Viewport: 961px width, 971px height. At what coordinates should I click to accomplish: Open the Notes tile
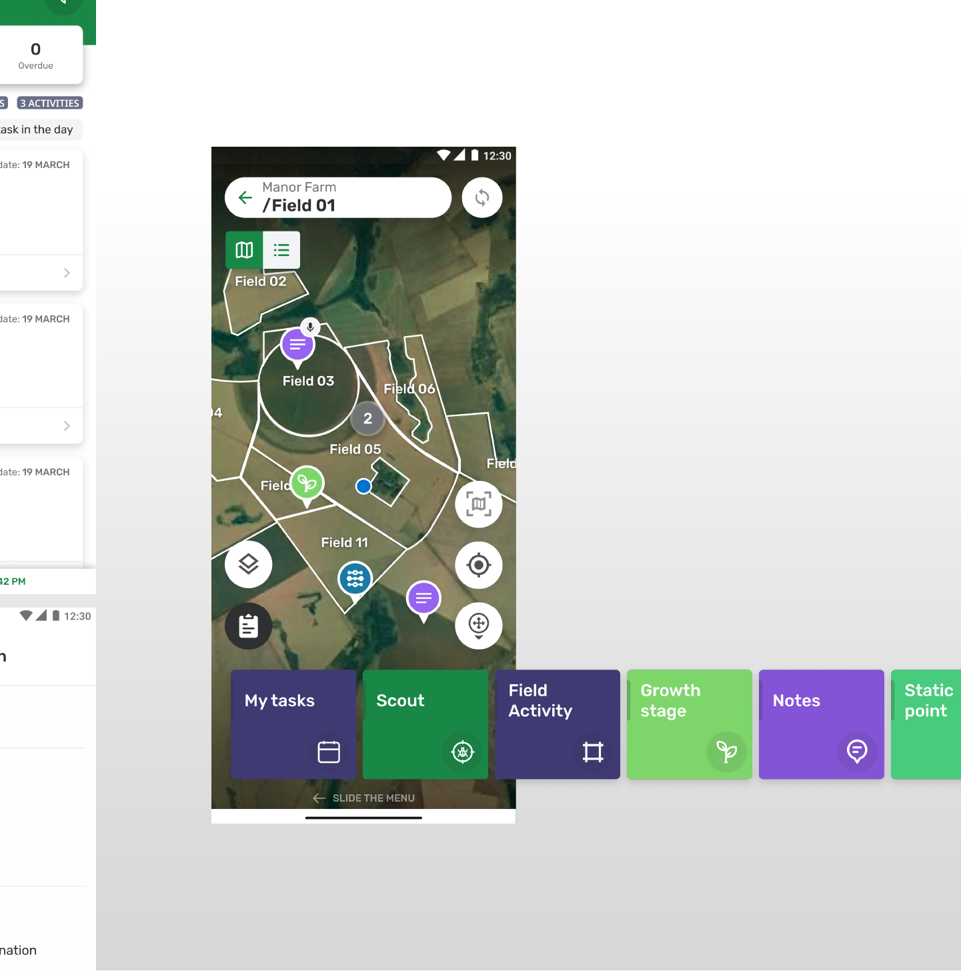[x=821, y=724]
